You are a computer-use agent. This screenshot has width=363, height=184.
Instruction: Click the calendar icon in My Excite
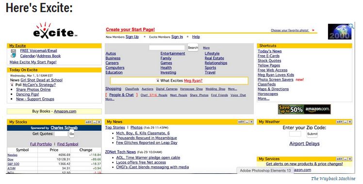[x=14, y=56]
